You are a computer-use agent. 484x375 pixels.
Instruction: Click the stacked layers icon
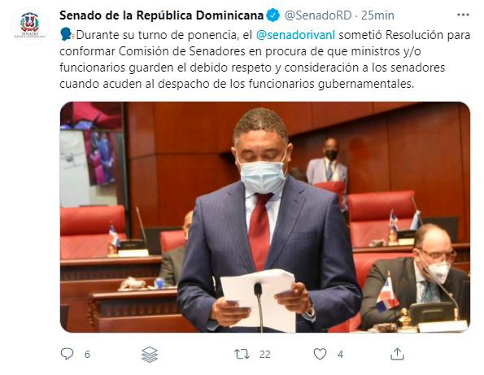tap(150, 355)
